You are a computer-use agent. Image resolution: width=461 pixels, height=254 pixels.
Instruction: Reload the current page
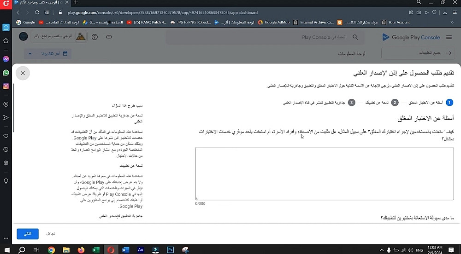point(37,12)
